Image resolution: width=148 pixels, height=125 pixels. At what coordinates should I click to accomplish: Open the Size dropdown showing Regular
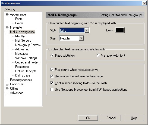[71, 38]
